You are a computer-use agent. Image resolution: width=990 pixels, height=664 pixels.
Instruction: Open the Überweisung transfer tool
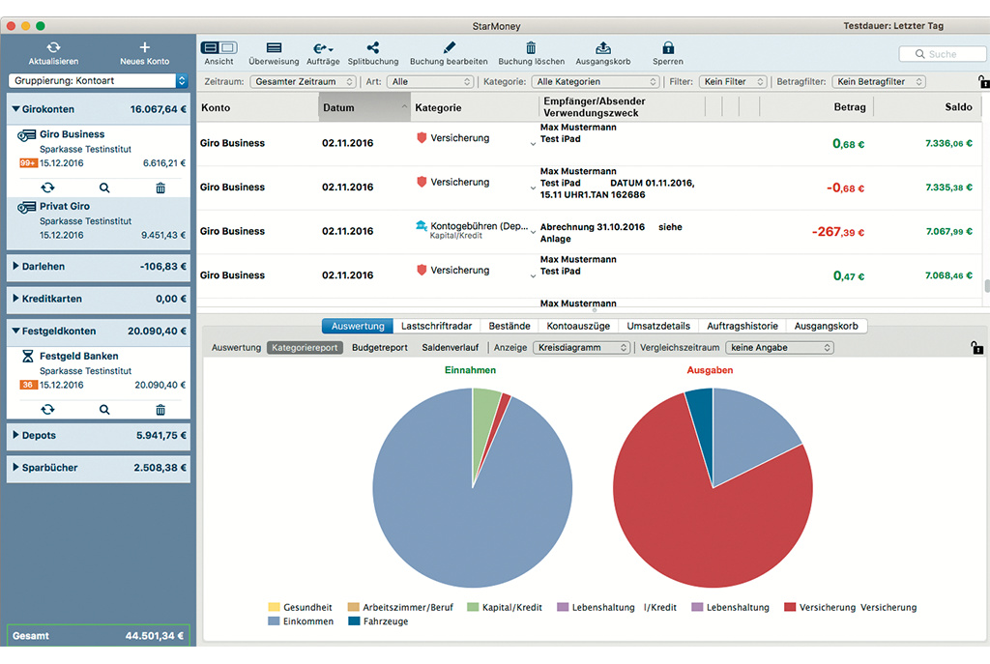pyautogui.click(x=274, y=47)
